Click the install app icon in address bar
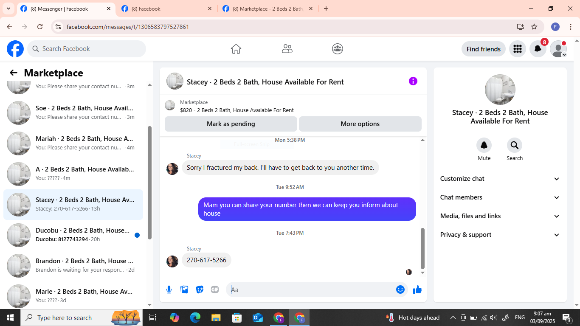This screenshot has width=580, height=326. click(x=521, y=27)
